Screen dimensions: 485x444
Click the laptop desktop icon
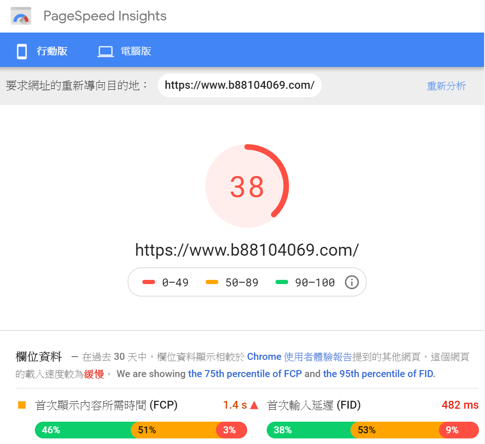[106, 52]
